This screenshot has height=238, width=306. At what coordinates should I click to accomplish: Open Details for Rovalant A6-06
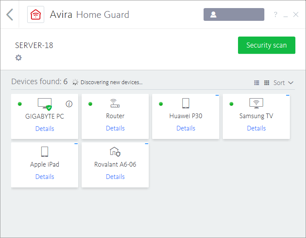pyautogui.click(x=115, y=177)
